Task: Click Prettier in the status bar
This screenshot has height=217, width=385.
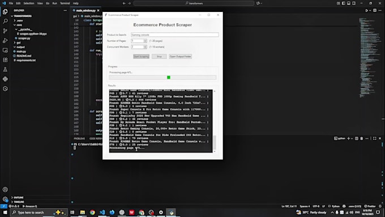Action: tap(370, 206)
